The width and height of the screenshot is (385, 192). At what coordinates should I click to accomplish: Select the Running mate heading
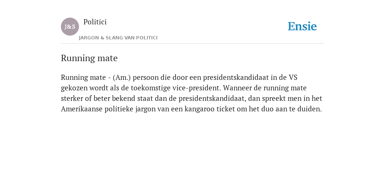[89, 58]
